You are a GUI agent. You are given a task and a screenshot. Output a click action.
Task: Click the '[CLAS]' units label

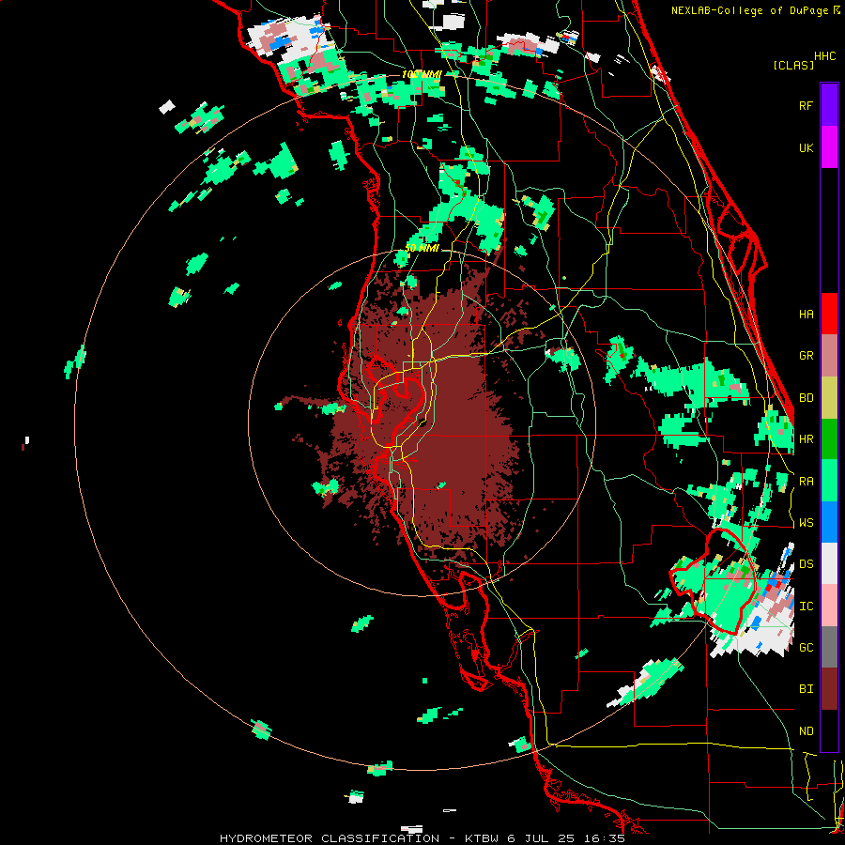pos(793,65)
